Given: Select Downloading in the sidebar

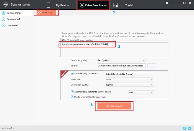Looking at the screenshot, I should [17, 13].
